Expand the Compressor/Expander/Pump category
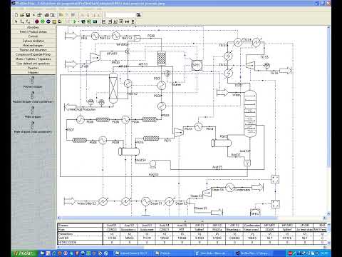 click(x=33, y=54)
